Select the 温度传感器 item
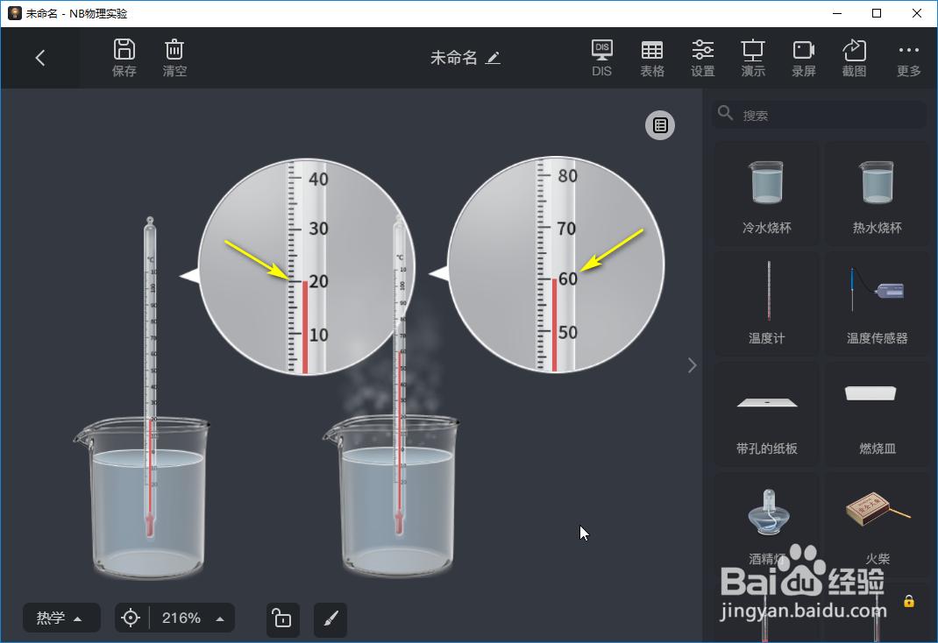This screenshot has width=938, height=643. pos(877,304)
